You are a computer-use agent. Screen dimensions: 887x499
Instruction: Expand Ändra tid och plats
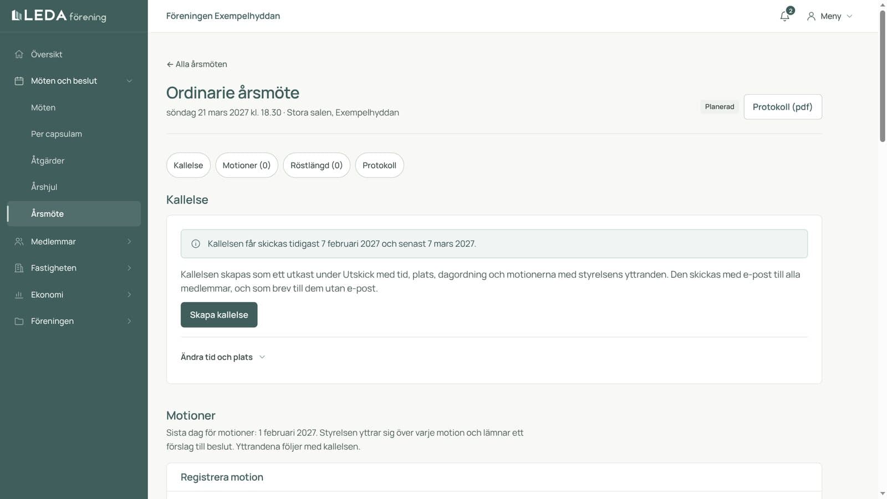click(x=223, y=357)
